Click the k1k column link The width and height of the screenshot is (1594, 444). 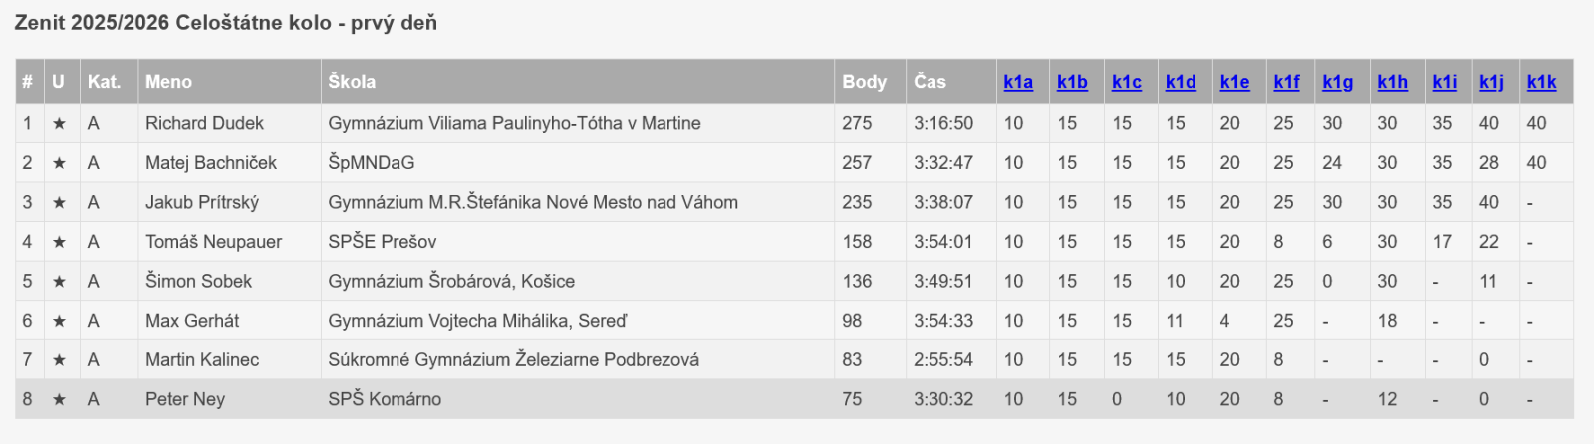pos(1541,82)
